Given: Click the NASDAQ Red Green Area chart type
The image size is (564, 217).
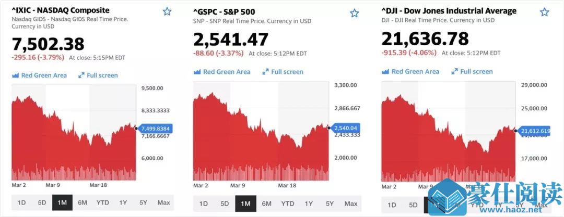Looking at the screenshot, I should point(39,75).
